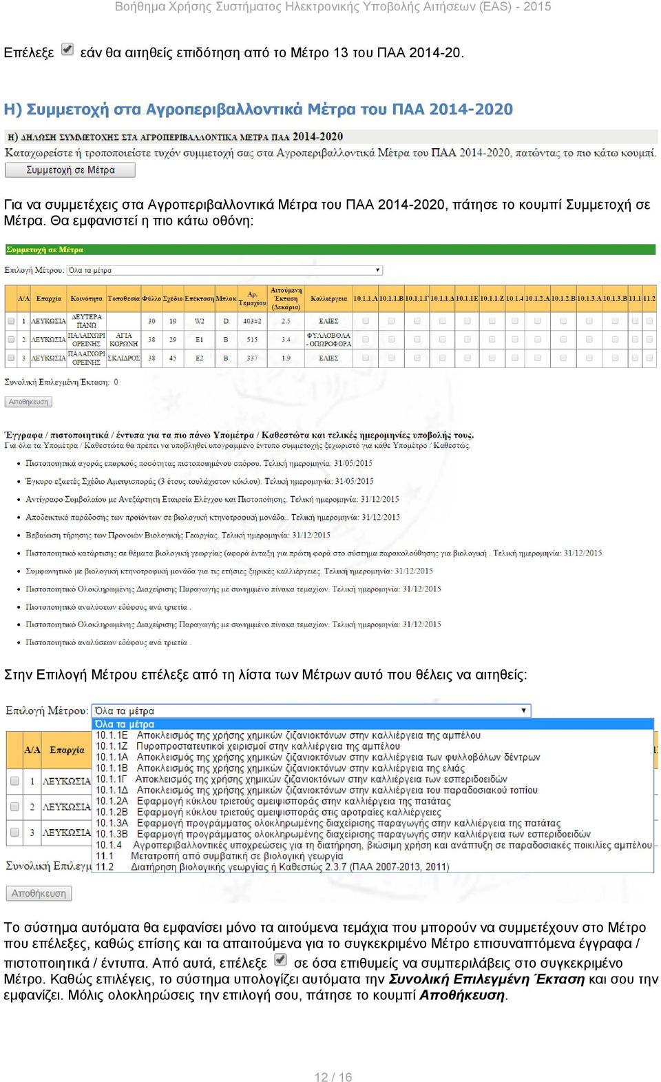
Task: Click the heading Η) Συμμετοχή στα Αγροπεριβαλλοντικά Μέτρα
Action: (259, 109)
